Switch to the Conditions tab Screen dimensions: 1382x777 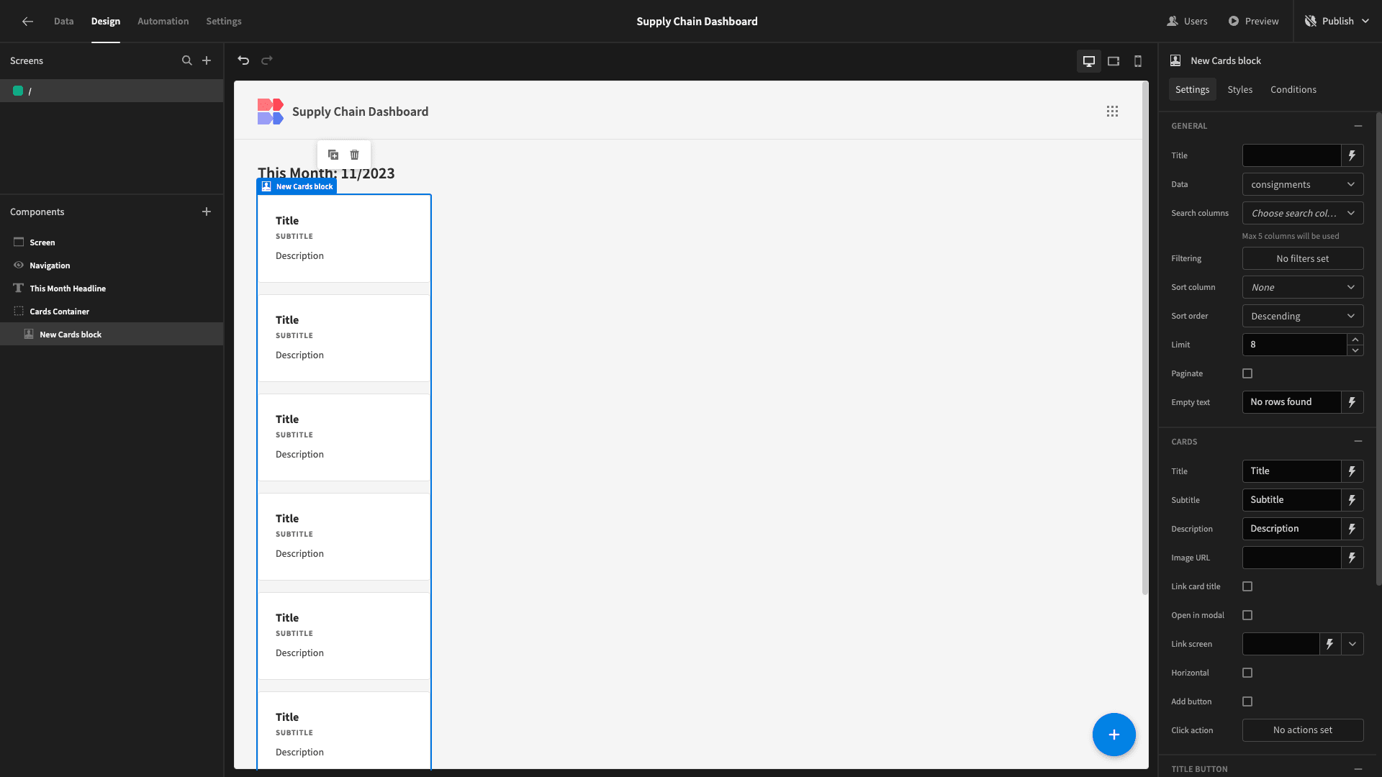pos(1293,89)
